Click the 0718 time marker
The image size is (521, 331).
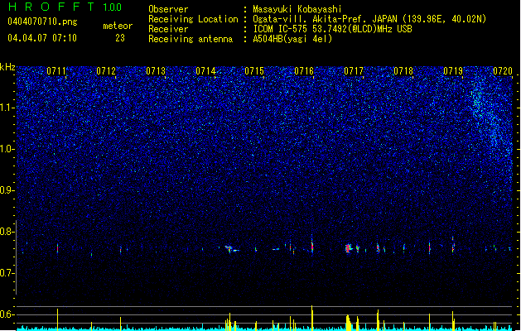click(x=403, y=71)
